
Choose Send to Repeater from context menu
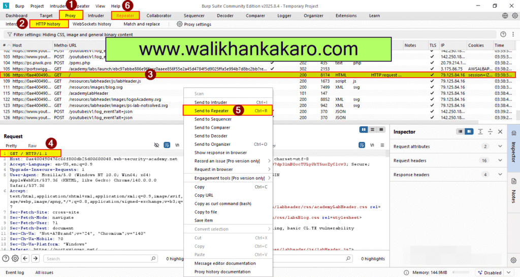(228, 111)
